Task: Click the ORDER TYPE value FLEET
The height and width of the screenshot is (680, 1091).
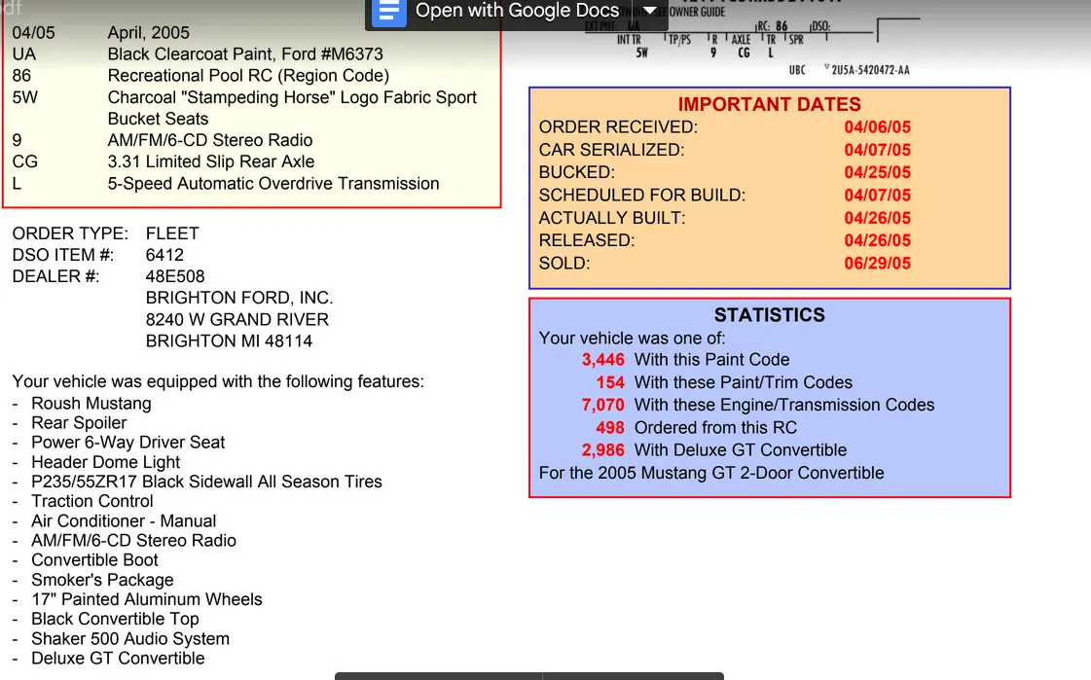Action: tap(172, 233)
